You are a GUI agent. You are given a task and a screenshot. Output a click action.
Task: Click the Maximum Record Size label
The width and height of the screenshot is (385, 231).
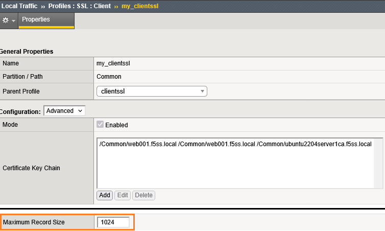[34, 222]
